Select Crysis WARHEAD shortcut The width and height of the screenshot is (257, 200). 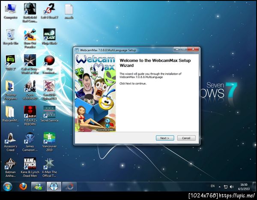[30, 90]
